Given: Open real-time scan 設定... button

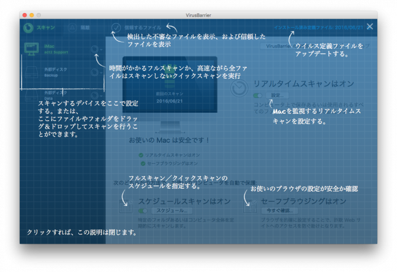Looking at the screenshot, I should [x=277, y=95].
